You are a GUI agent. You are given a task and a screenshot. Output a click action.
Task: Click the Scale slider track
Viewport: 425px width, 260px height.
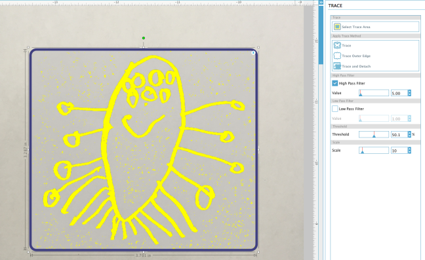(x=373, y=150)
